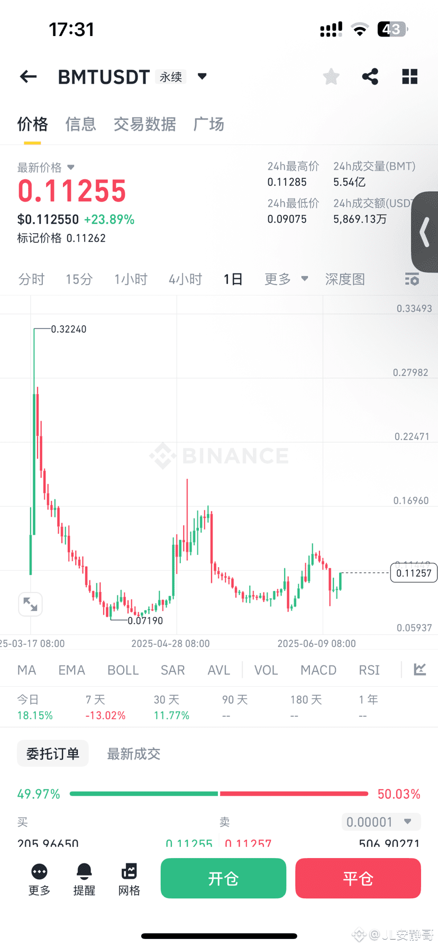
Task: Open the 广场 tab
Action: (x=209, y=124)
